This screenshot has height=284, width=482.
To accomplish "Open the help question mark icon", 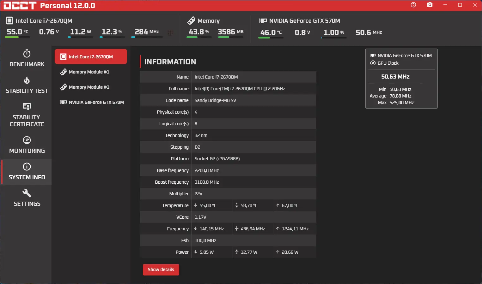I will (x=413, y=5).
